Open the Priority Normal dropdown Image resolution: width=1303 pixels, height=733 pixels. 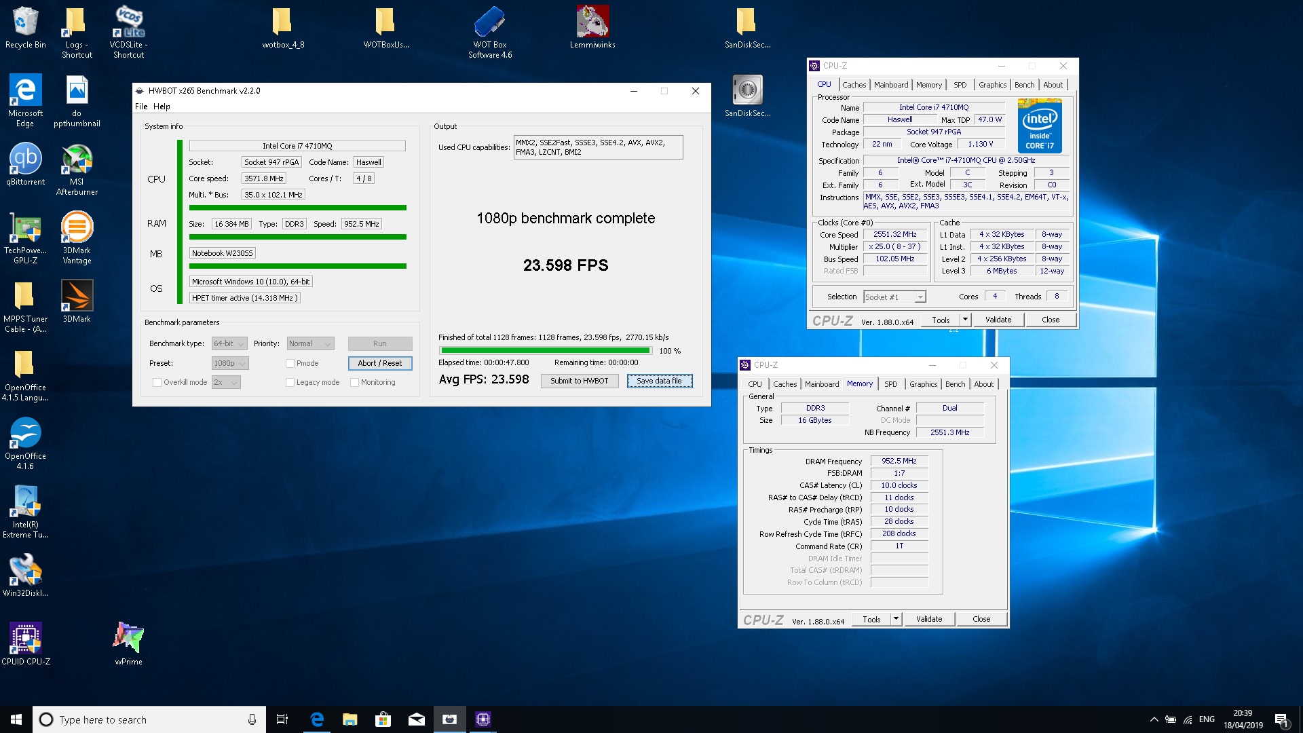pos(310,344)
